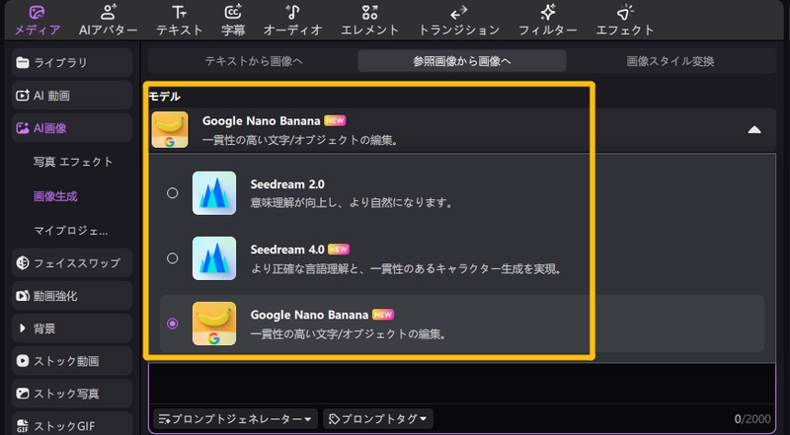Open the AIアバター tool

pyautogui.click(x=108, y=20)
